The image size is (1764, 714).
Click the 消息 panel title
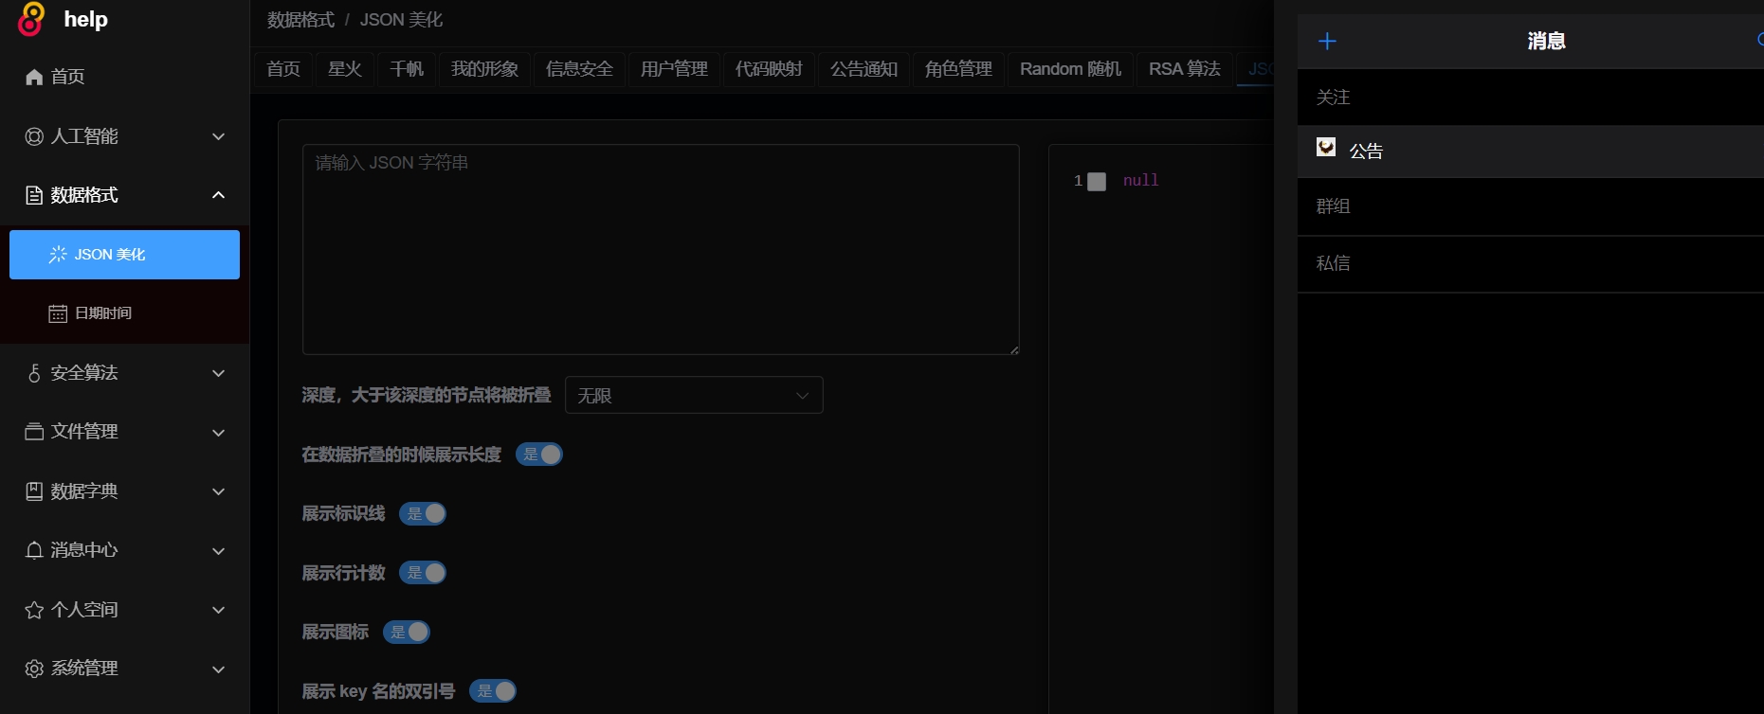click(x=1546, y=41)
